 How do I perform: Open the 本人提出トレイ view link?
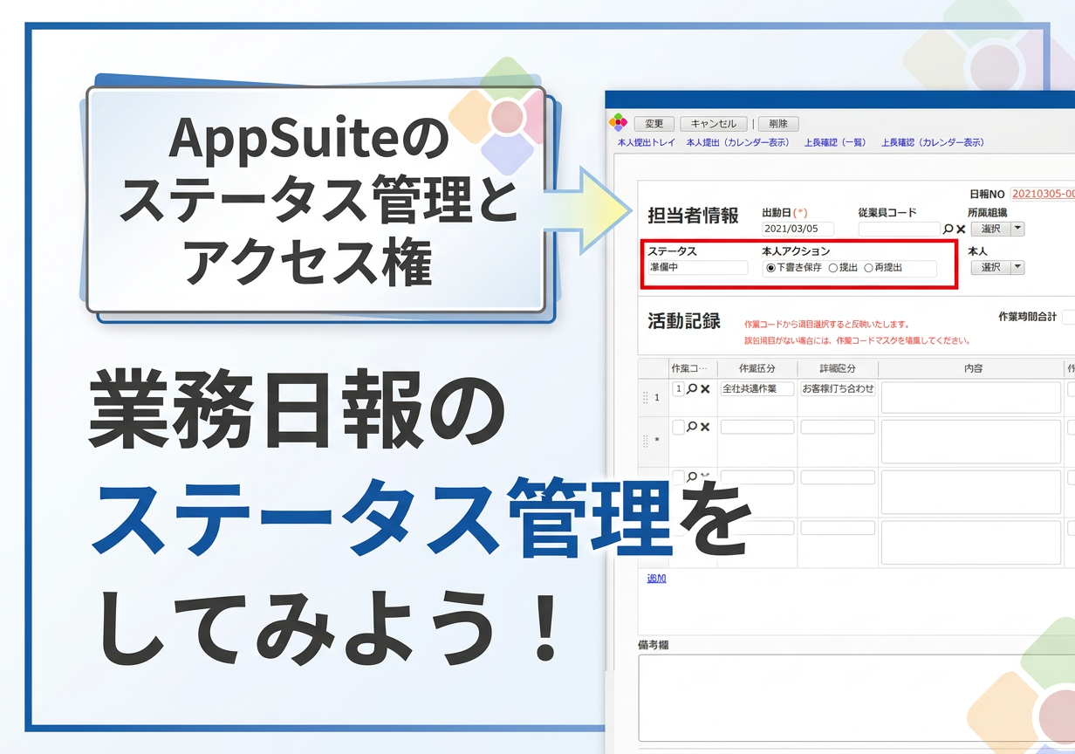[647, 142]
